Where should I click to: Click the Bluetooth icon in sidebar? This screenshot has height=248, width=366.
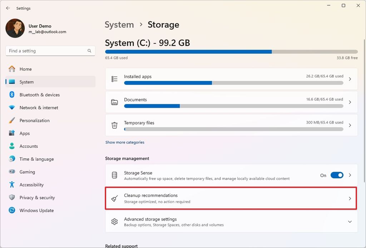12,95
